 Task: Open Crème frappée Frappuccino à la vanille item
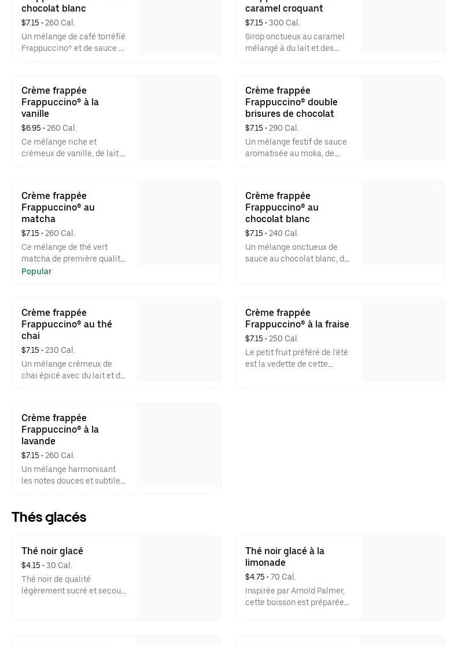(60, 102)
